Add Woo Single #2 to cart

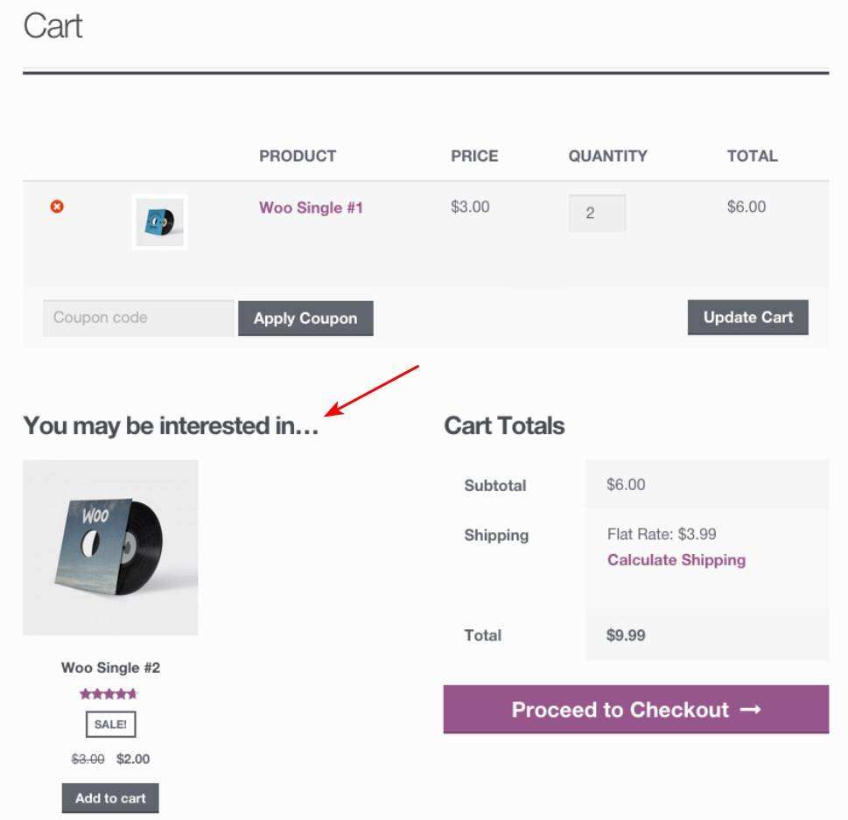pos(110,798)
